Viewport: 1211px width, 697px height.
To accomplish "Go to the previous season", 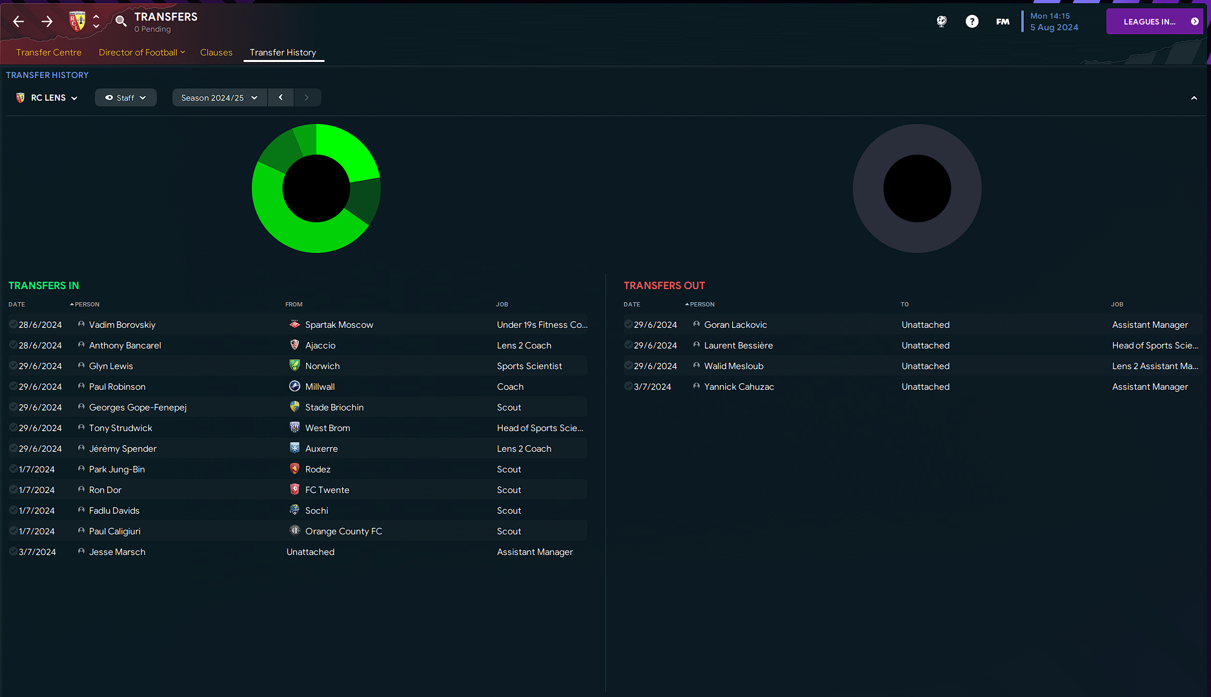I will pyautogui.click(x=281, y=97).
